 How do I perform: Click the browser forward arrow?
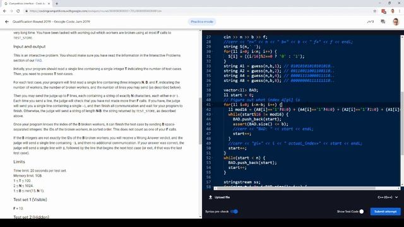pyautogui.click(x=11, y=11)
